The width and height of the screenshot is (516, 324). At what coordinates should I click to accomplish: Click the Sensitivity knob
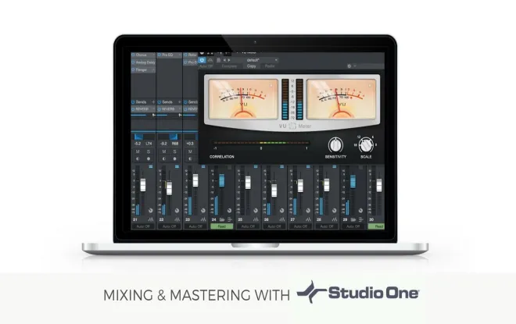[x=335, y=145]
